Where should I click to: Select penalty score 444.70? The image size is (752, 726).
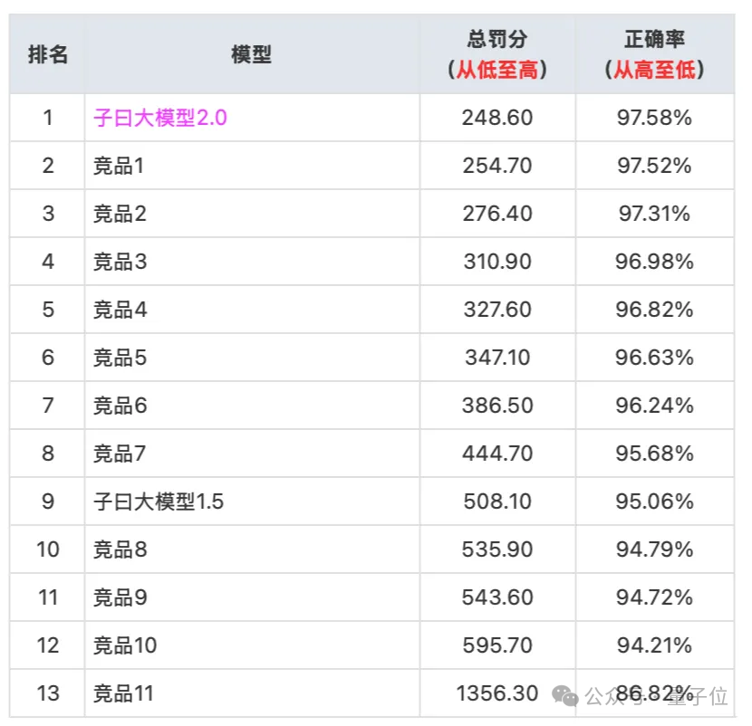(x=497, y=453)
